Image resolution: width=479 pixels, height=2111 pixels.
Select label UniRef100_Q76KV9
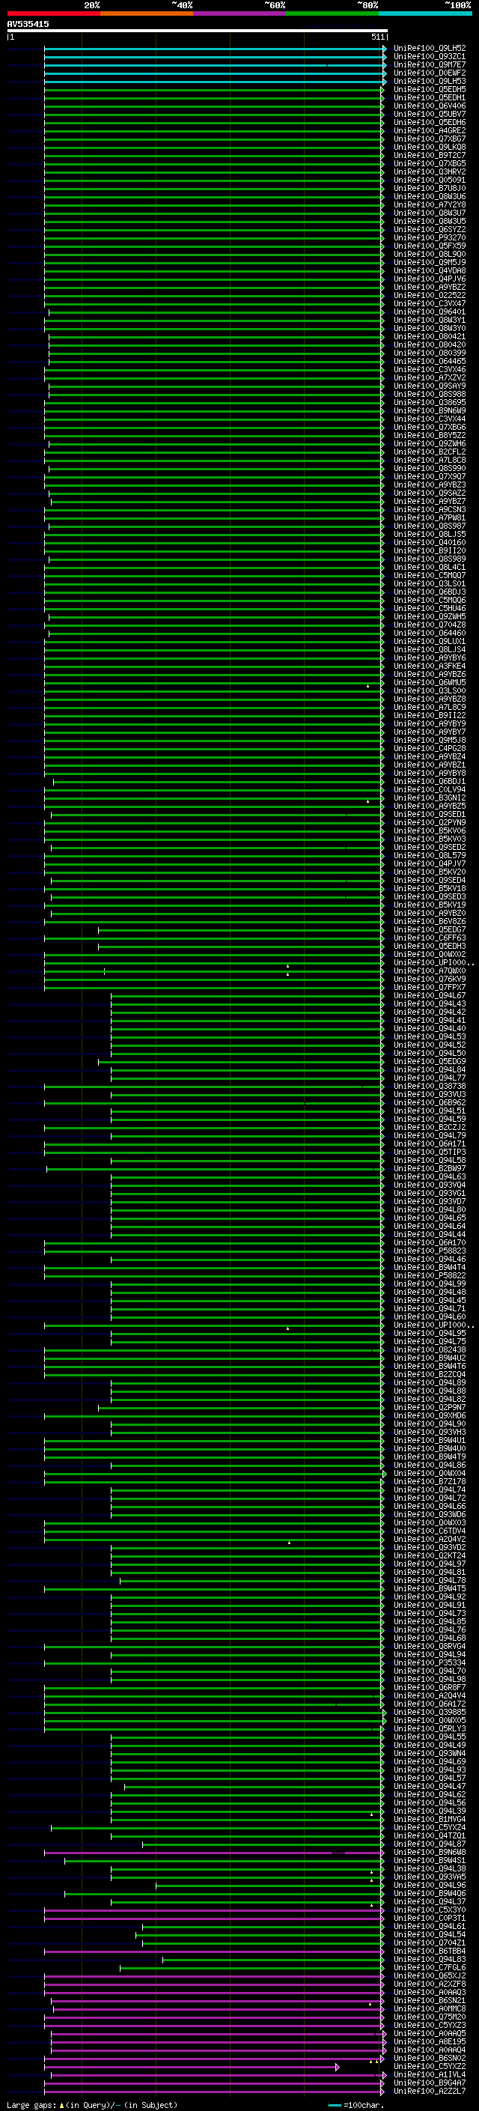point(429,979)
